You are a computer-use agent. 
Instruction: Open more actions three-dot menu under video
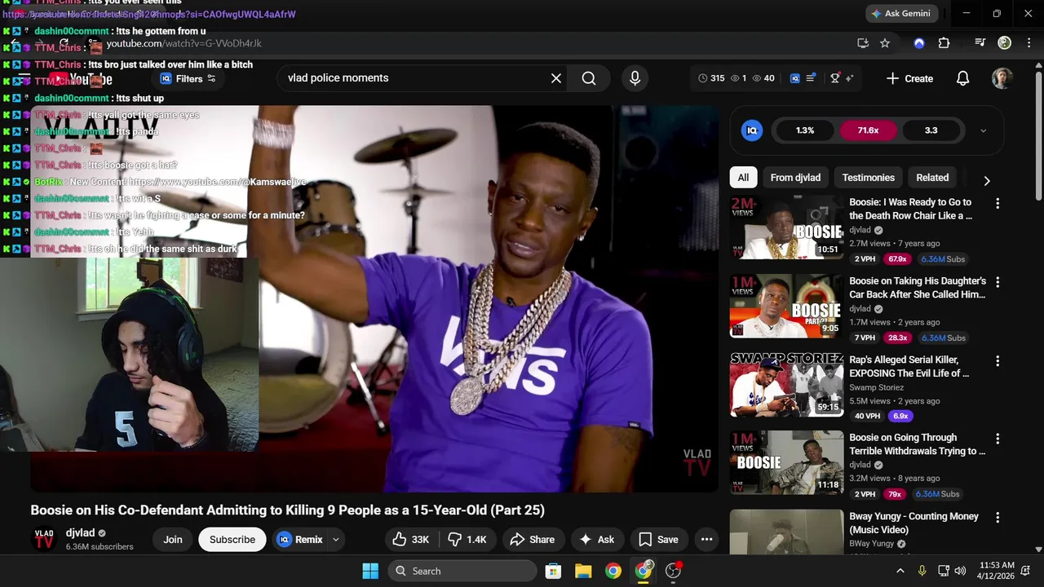click(x=706, y=540)
